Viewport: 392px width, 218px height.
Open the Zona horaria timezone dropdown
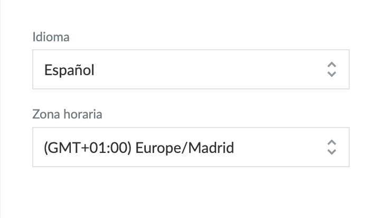click(191, 147)
